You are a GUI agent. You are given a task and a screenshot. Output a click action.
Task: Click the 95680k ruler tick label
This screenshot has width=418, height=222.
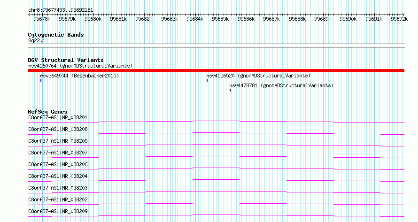93,19
